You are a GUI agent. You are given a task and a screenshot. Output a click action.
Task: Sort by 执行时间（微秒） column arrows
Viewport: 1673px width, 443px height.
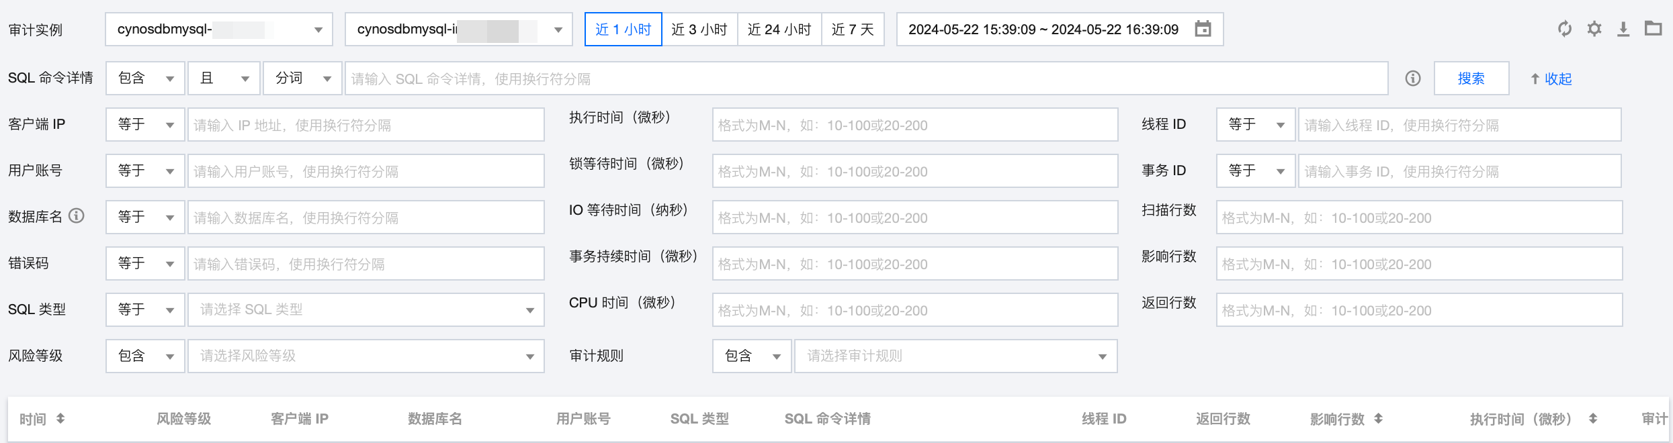click(x=1592, y=419)
